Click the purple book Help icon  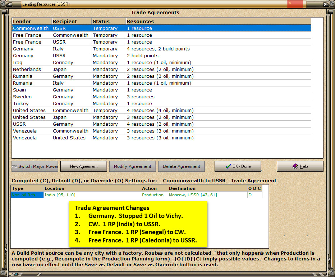coord(295,166)
